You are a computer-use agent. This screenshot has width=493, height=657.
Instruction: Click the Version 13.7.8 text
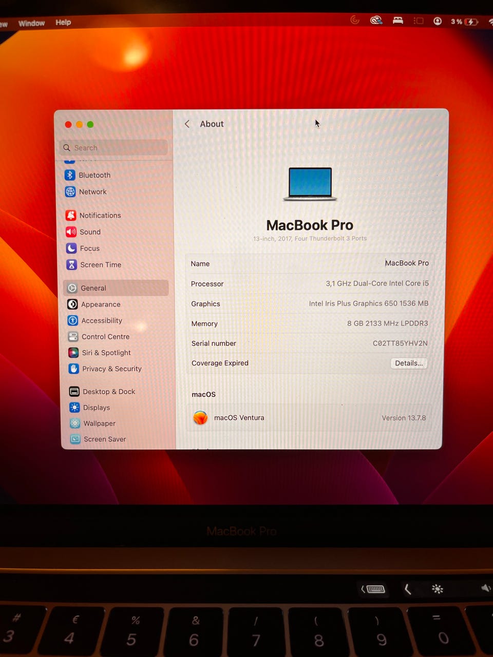pyautogui.click(x=404, y=418)
